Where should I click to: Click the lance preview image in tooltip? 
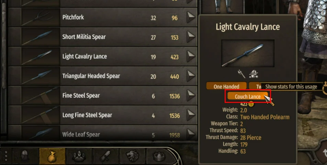[248, 53]
